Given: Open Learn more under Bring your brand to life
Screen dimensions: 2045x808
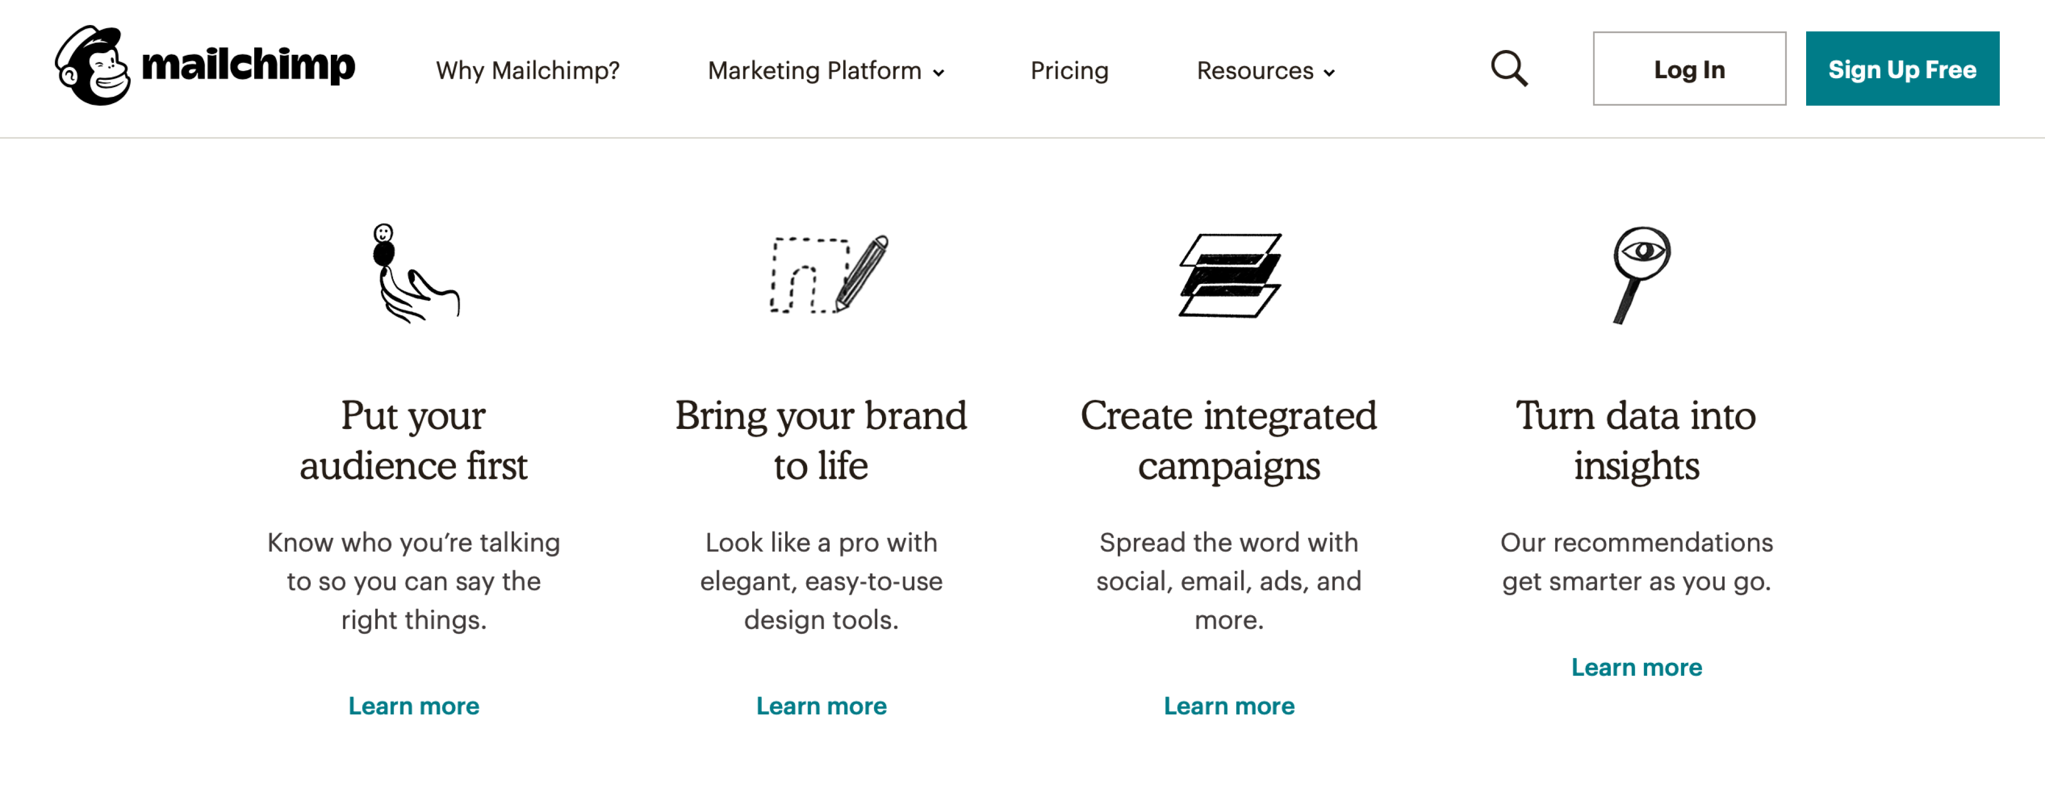Looking at the screenshot, I should pyautogui.click(x=821, y=706).
